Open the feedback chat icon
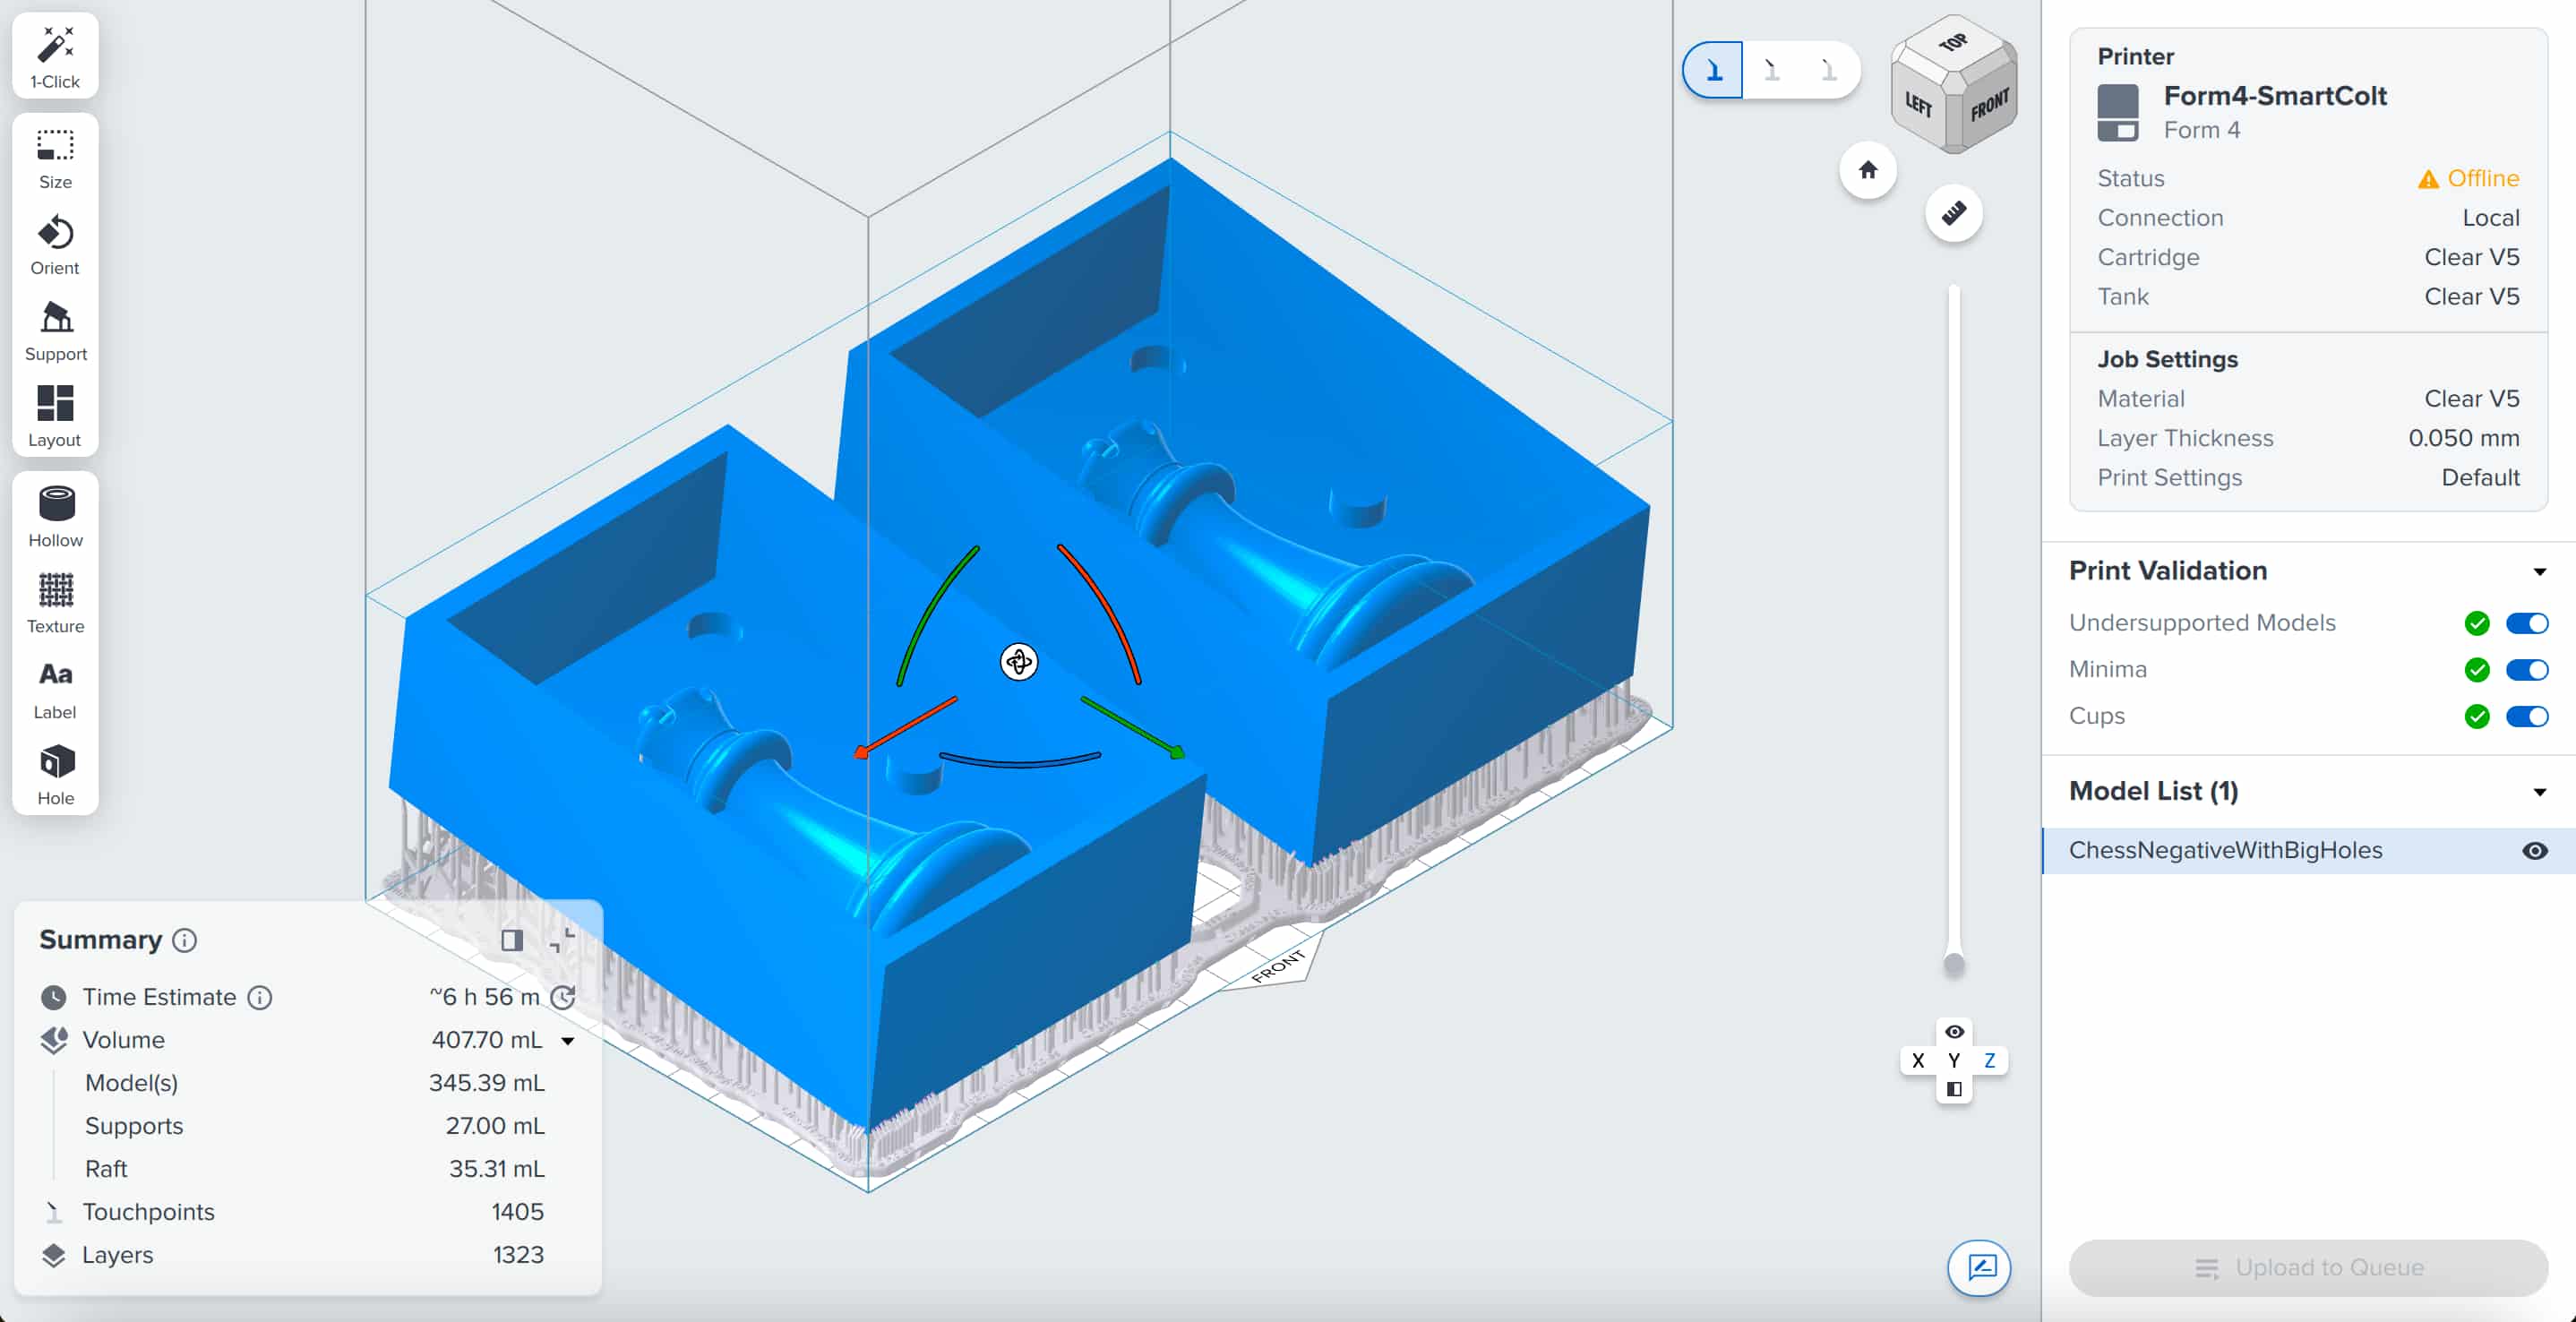The width and height of the screenshot is (2576, 1322). click(1980, 1267)
